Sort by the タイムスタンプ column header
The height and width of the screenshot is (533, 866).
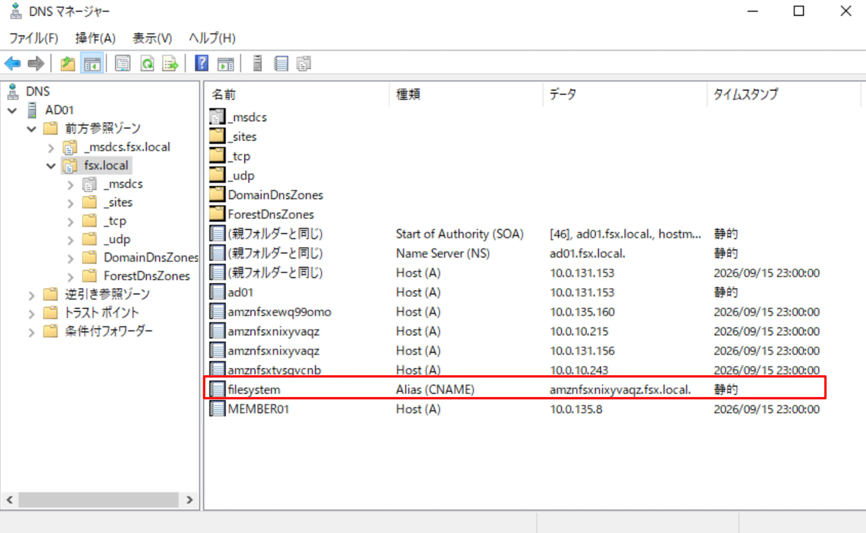coord(783,94)
